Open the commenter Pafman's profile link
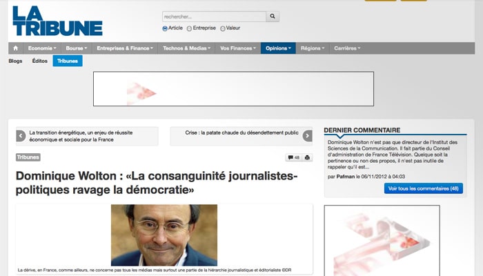483x276 pixels. click(x=345, y=177)
